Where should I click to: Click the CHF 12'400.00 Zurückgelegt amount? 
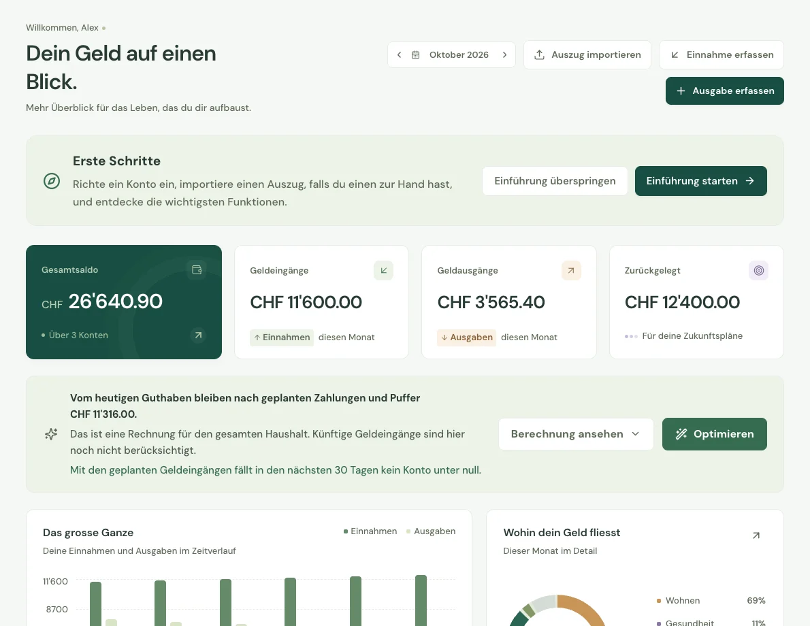[682, 302]
